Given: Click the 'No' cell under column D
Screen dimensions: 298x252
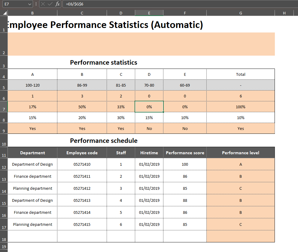Looking at the screenshot, I should (x=149, y=129).
